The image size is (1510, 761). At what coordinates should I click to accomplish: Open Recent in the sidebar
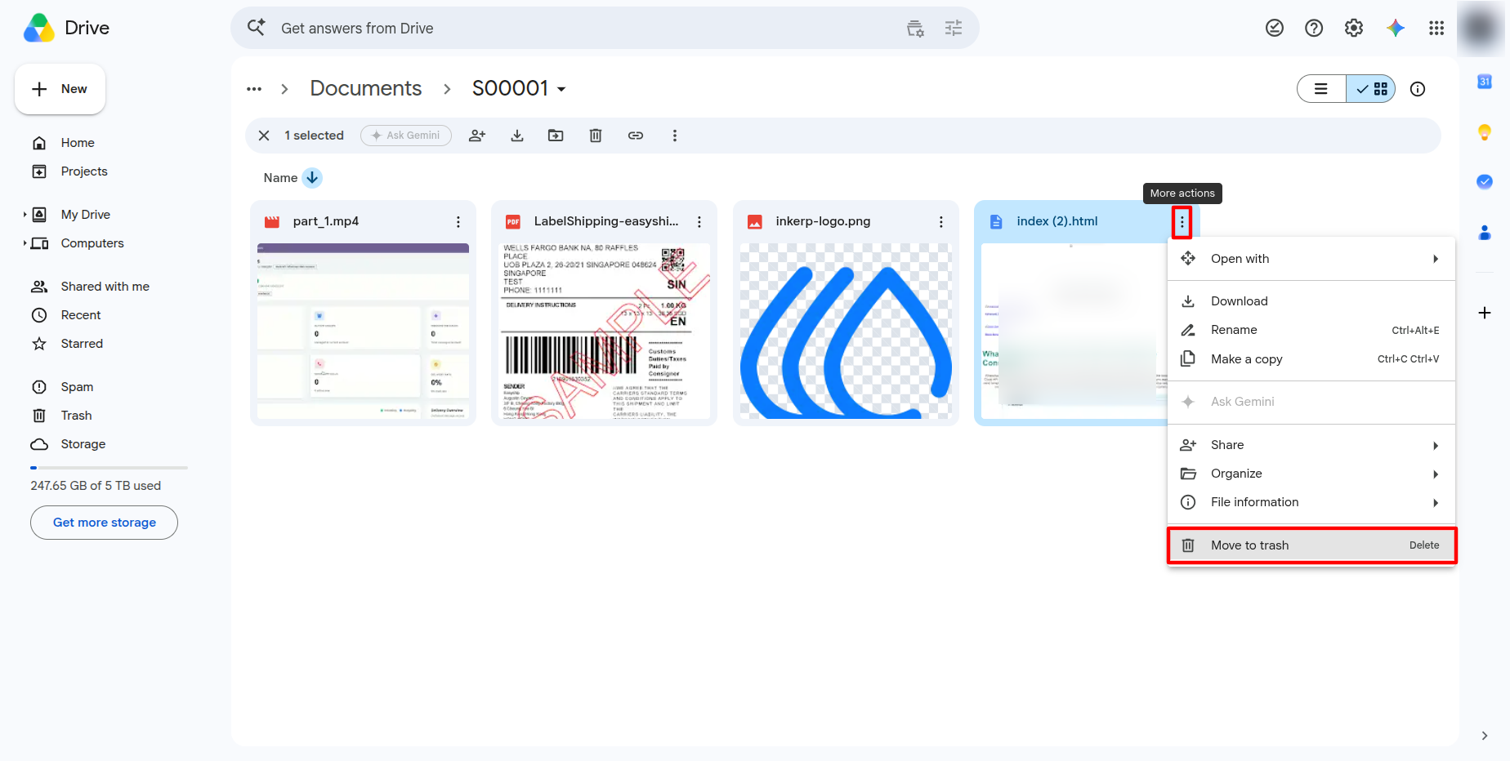click(x=81, y=315)
